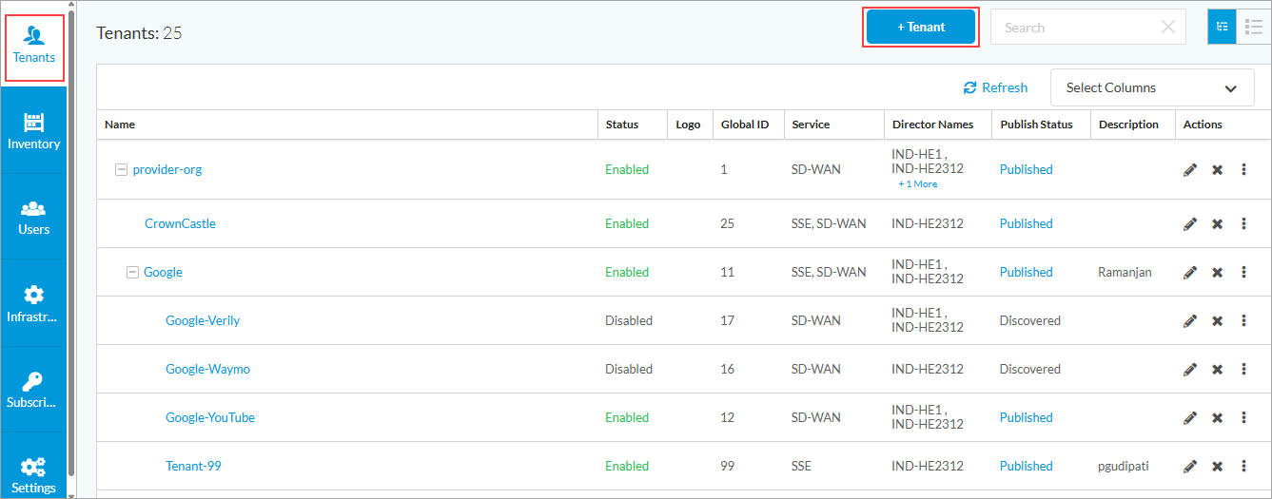Viewport: 1272px width, 499px height.
Task: Open Settings gears in sidebar
Action: (x=33, y=474)
